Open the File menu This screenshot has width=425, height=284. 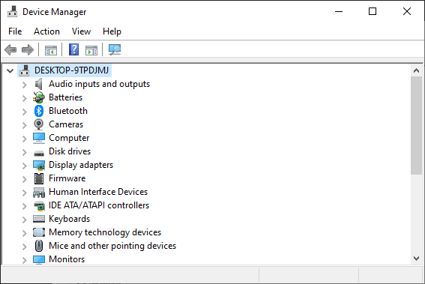[x=15, y=31]
